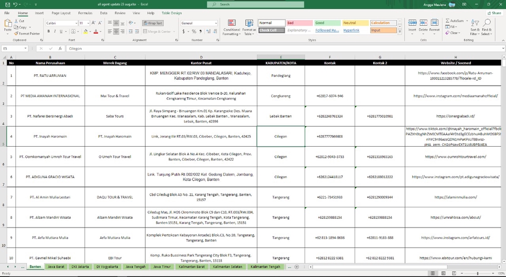Select Page Break Preview in status bar

454,273
